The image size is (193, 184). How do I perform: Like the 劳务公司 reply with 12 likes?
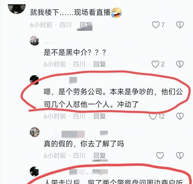153,116
